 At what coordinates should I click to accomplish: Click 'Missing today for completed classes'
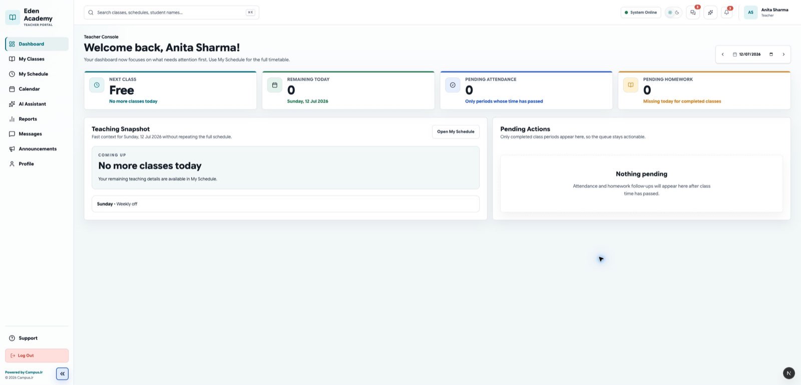point(682,101)
